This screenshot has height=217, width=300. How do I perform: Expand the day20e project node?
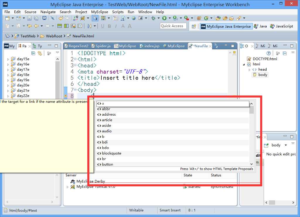tap(8, 86)
